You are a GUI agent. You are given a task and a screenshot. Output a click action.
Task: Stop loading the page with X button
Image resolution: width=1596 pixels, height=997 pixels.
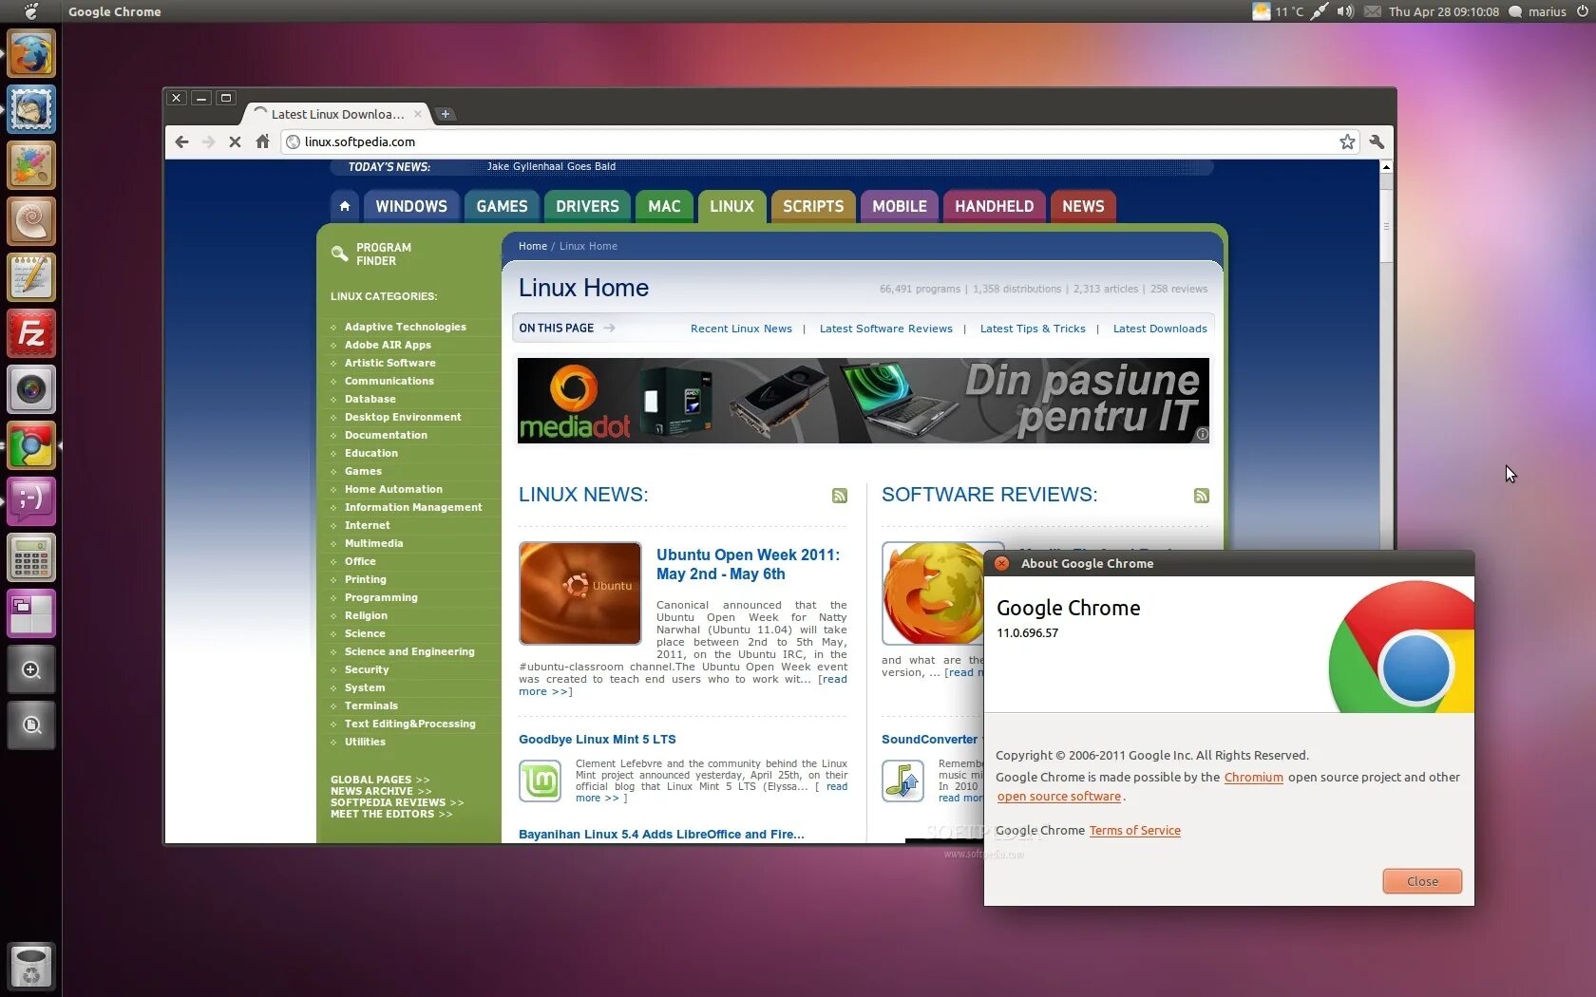pyautogui.click(x=236, y=141)
